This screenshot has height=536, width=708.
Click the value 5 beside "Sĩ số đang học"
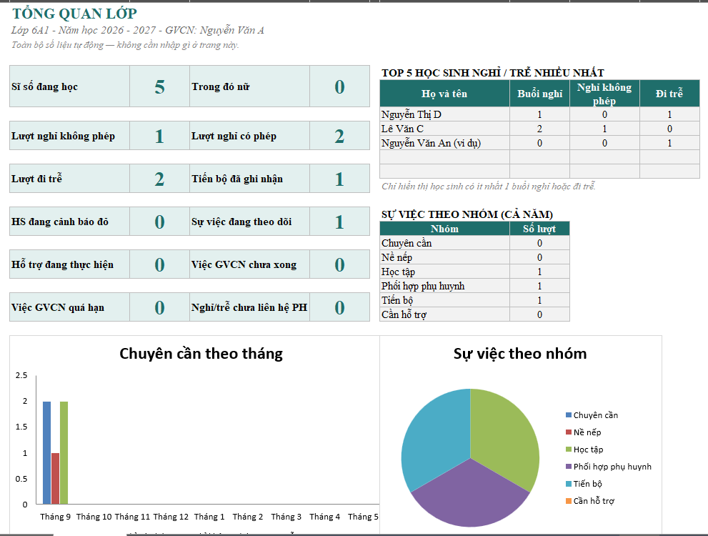159,86
